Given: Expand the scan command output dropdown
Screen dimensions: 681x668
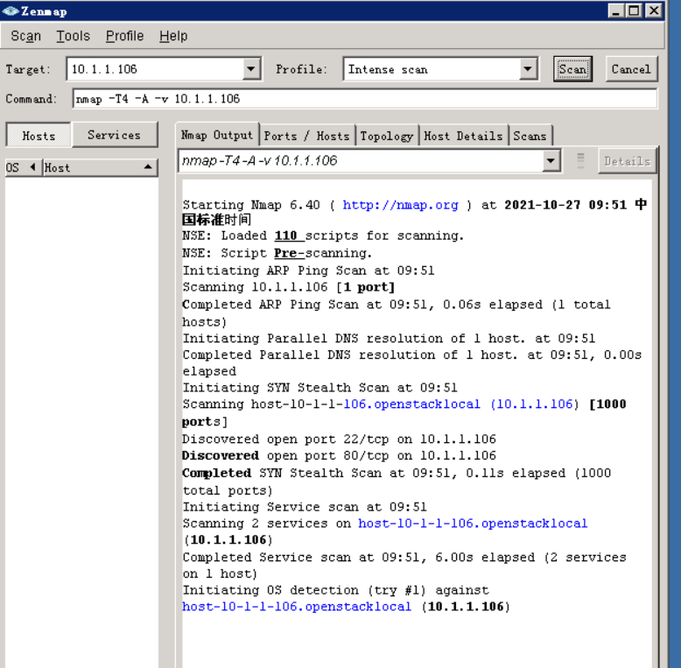Looking at the screenshot, I should point(551,161).
